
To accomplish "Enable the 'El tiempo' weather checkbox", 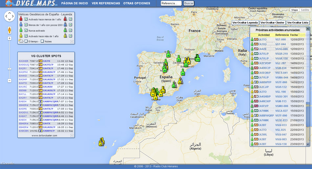I will click(x=26, y=41).
